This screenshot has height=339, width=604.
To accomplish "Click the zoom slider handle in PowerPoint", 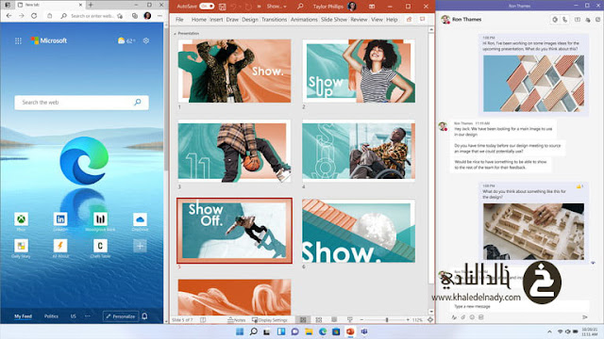I will [x=387, y=320].
